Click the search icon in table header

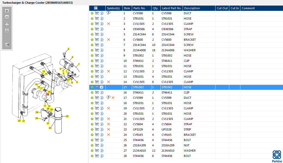coord(96,8)
